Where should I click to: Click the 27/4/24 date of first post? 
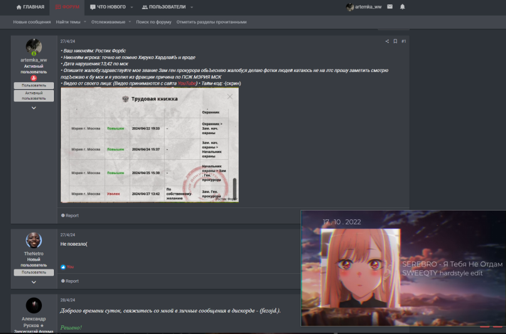coord(68,41)
